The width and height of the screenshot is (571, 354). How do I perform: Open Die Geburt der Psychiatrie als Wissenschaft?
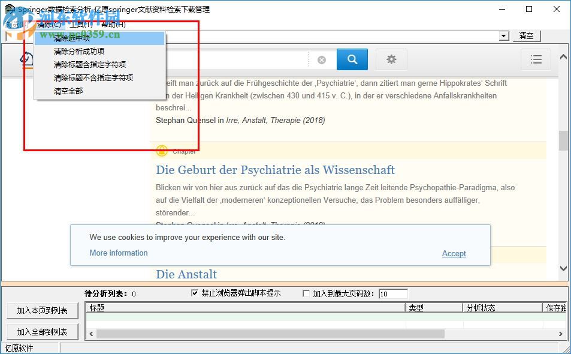click(275, 170)
